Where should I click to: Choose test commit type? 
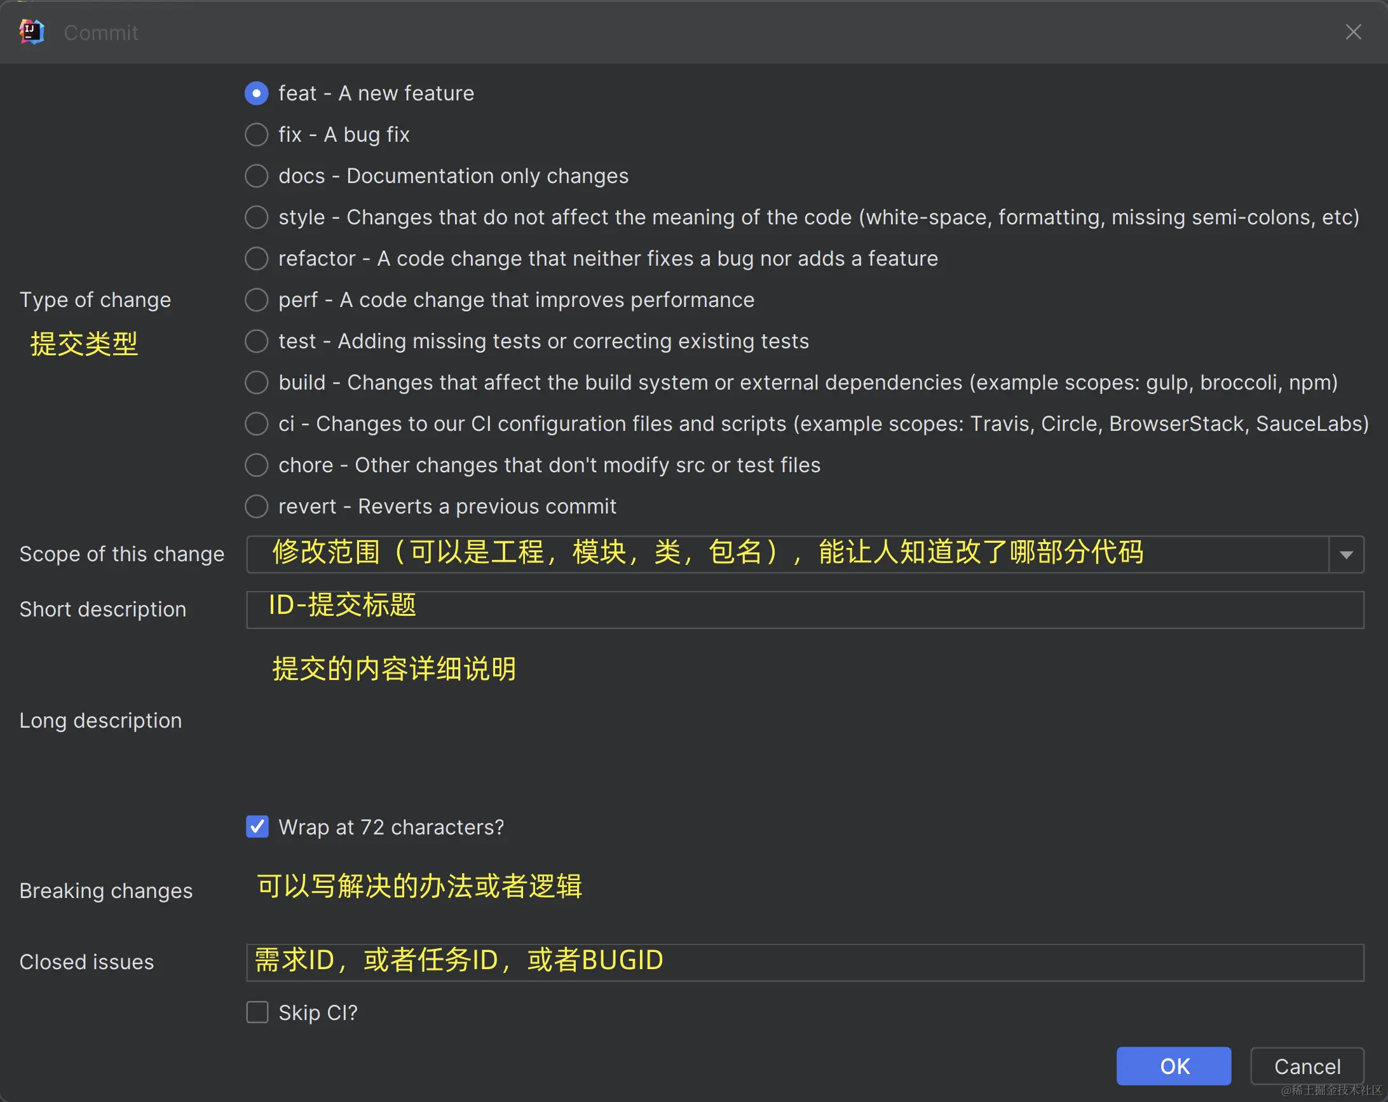click(x=256, y=341)
